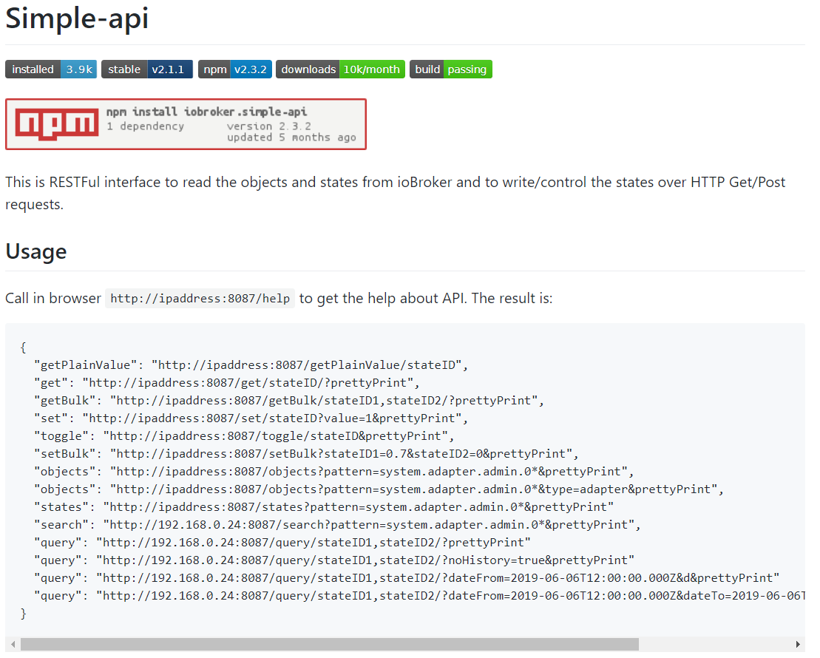Click the RESTFul interface description paragraph
The height and width of the screenshot is (658, 820).
[396, 193]
